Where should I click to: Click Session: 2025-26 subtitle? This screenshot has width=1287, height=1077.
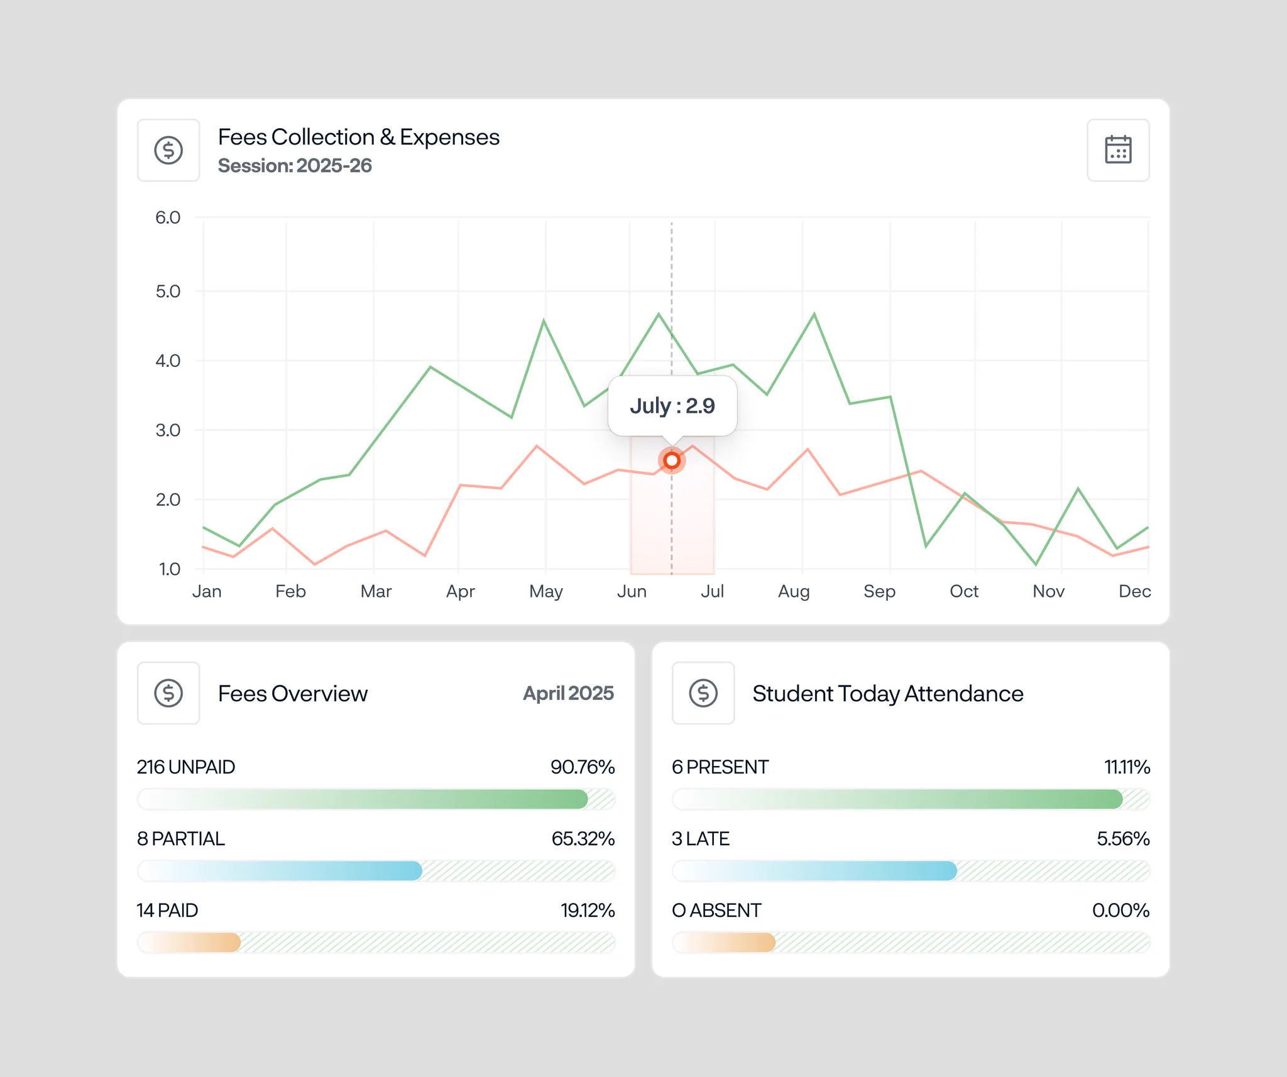click(x=295, y=166)
